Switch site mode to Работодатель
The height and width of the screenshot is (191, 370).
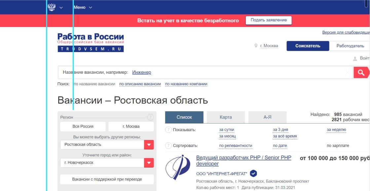pyautogui.click(x=350, y=46)
